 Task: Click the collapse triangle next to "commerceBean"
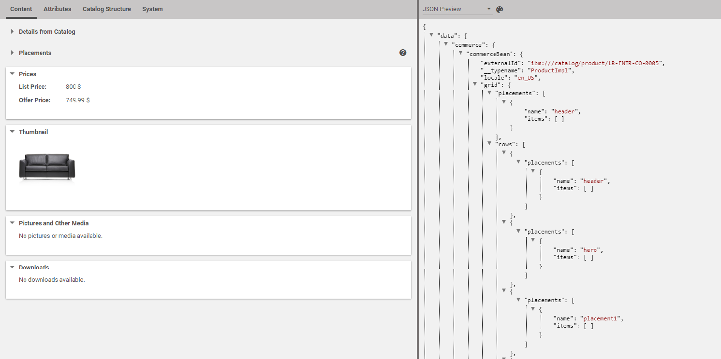tap(460, 53)
